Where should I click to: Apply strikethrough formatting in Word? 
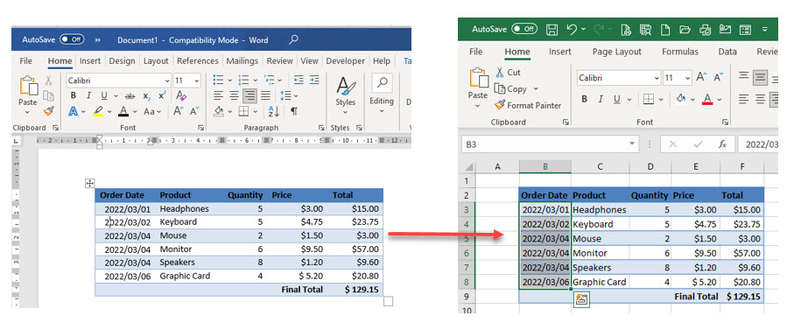[x=130, y=95]
